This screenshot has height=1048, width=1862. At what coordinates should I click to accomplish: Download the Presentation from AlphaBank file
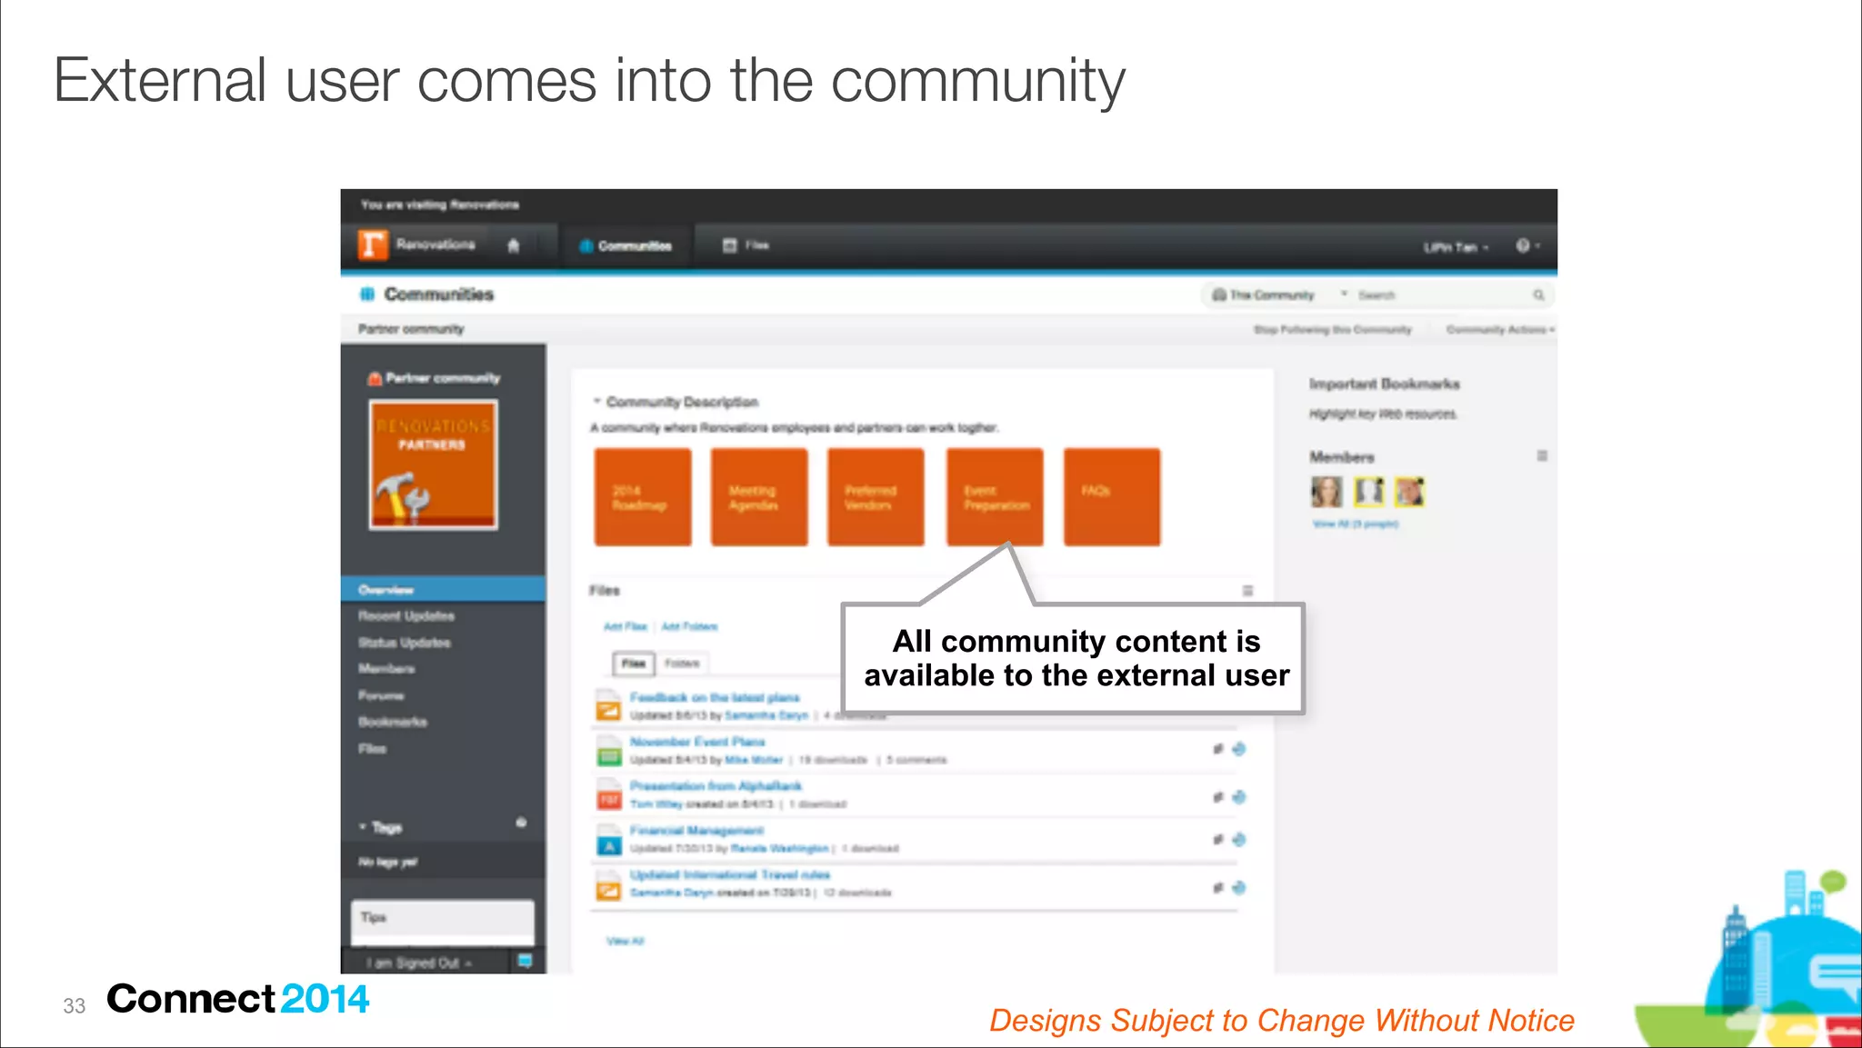tap(1238, 797)
